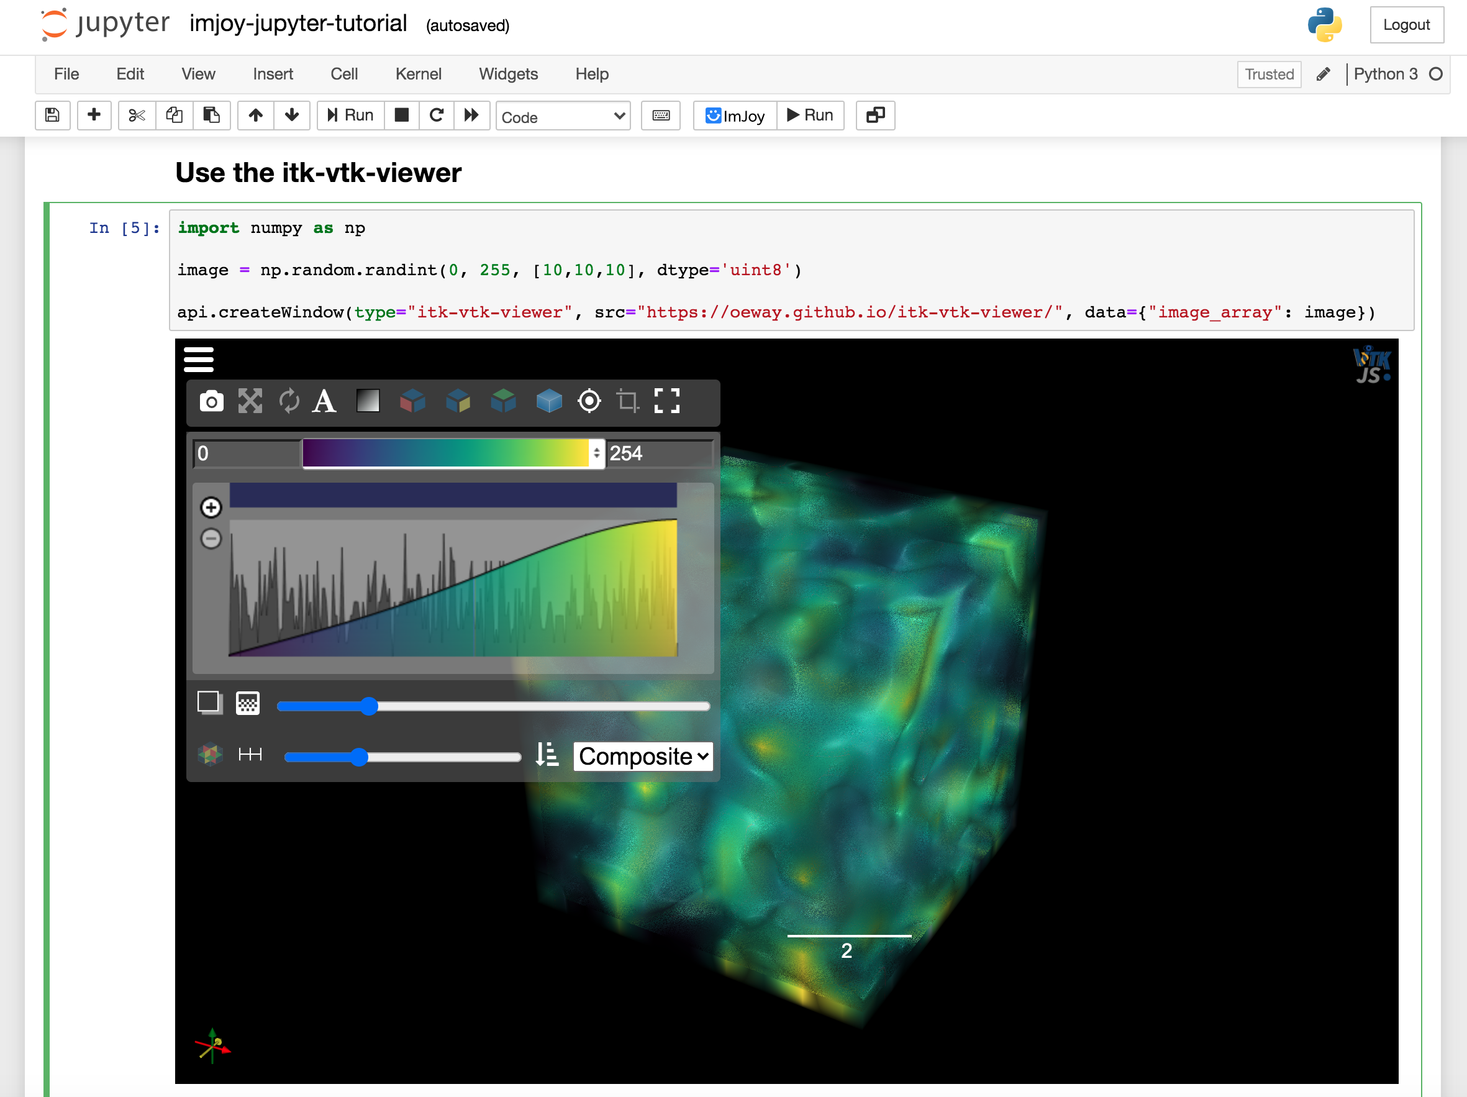Select the volume rendering blue cube icon
The width and height of the screenshot is (1467, 1097).
[x=548, y=401]
